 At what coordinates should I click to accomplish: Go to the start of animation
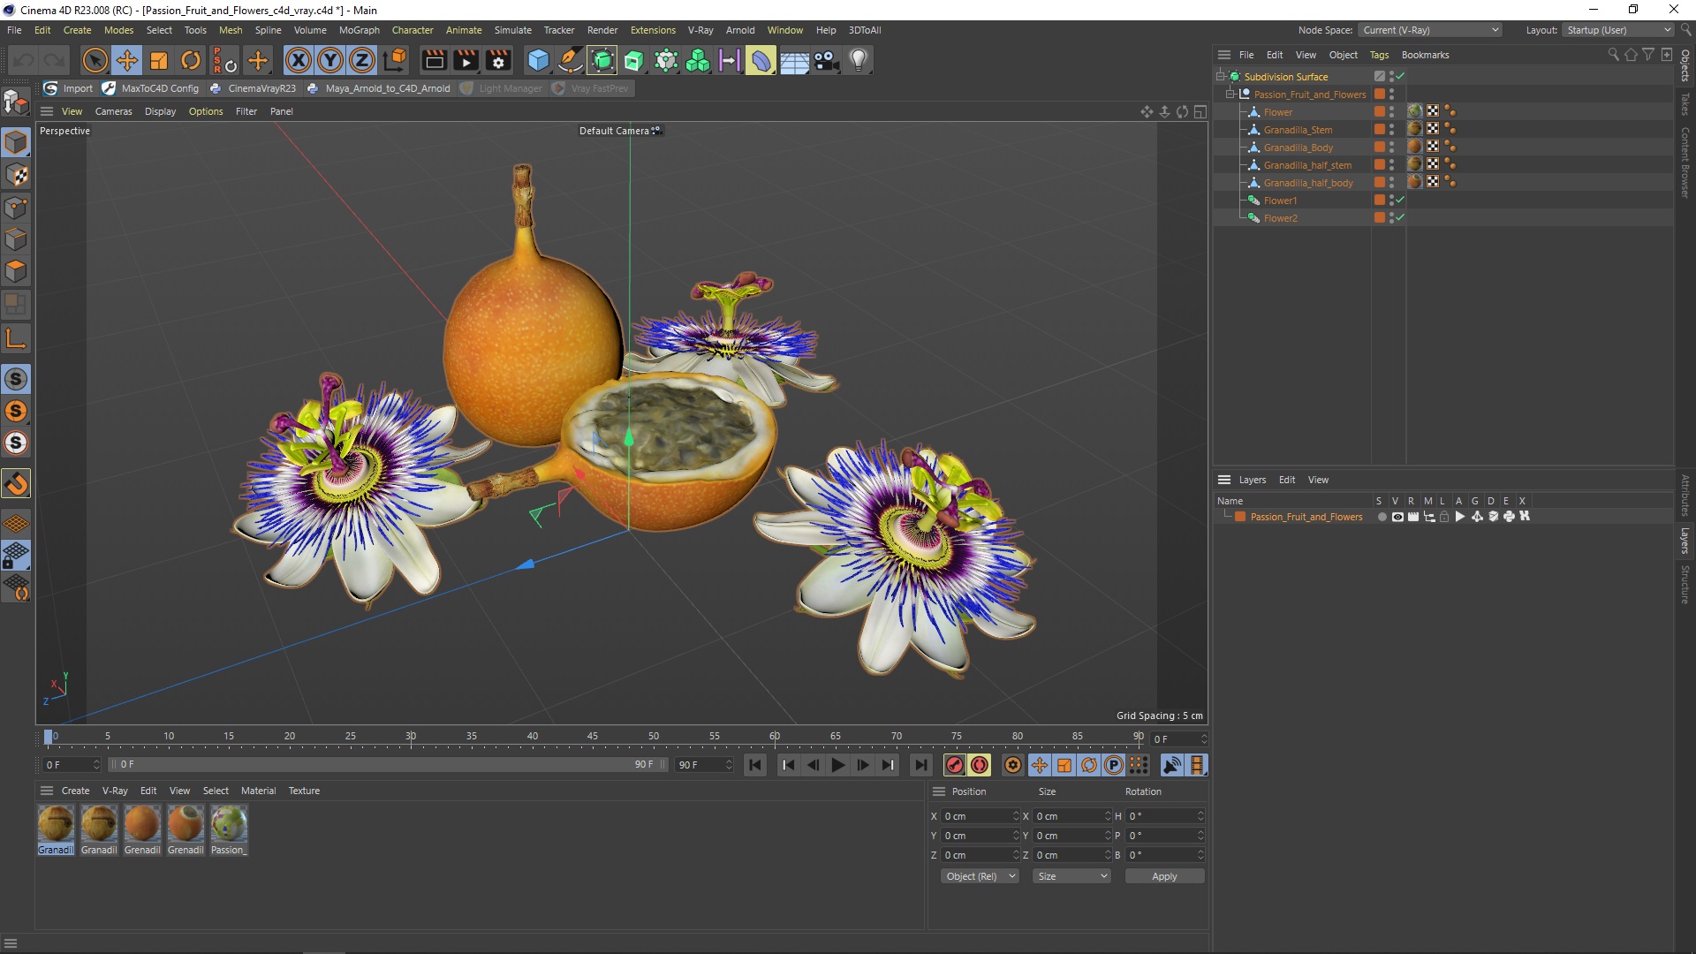click(755, 765)
